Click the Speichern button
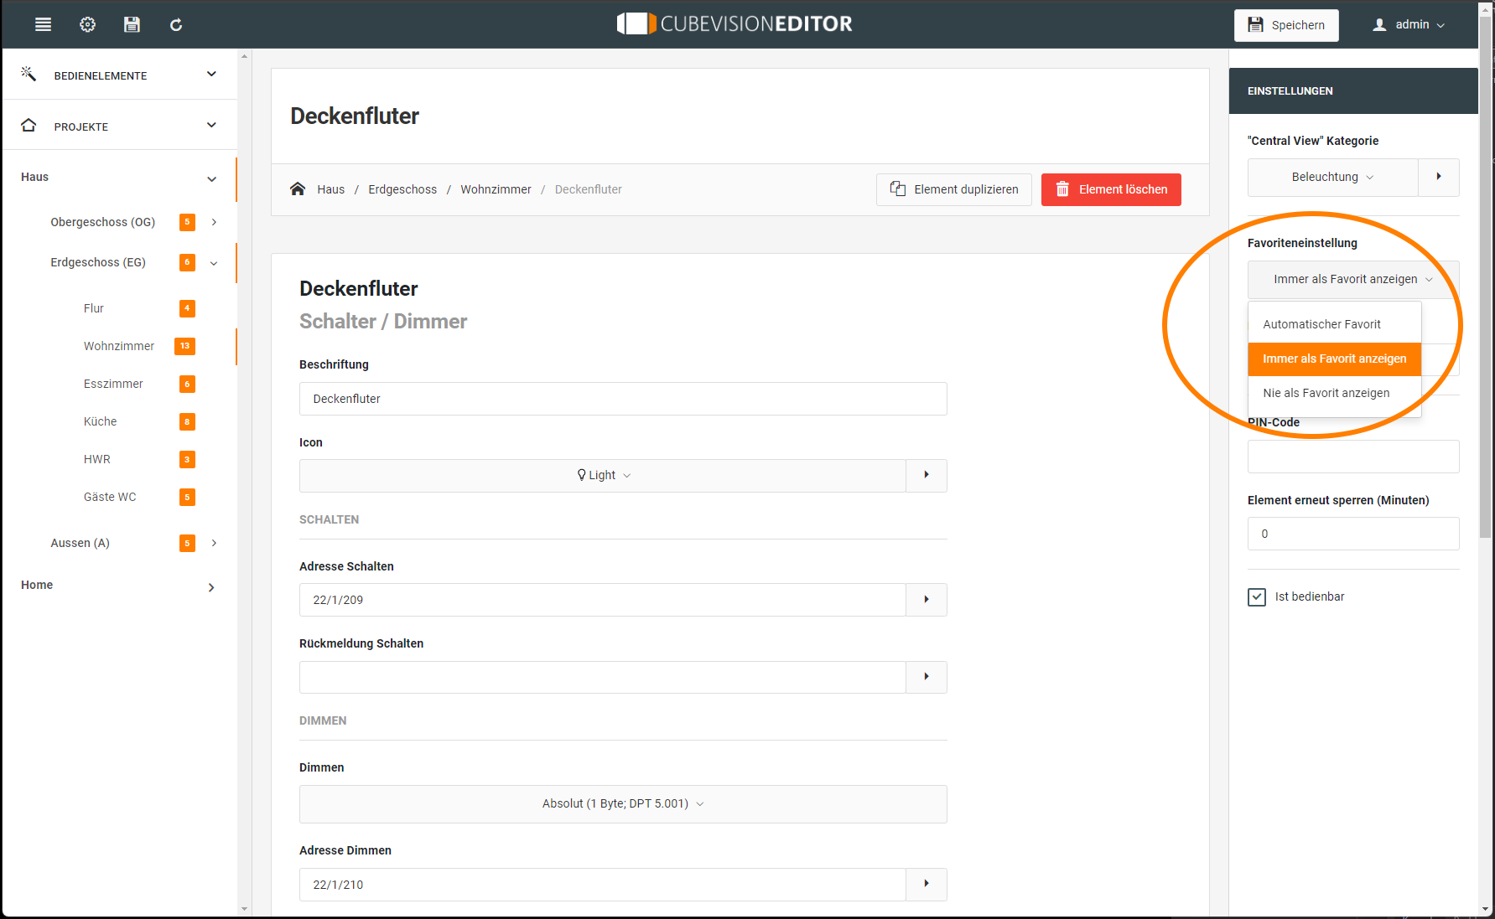This screenshot has width=1495, height=919. (x=1286, y=25)
